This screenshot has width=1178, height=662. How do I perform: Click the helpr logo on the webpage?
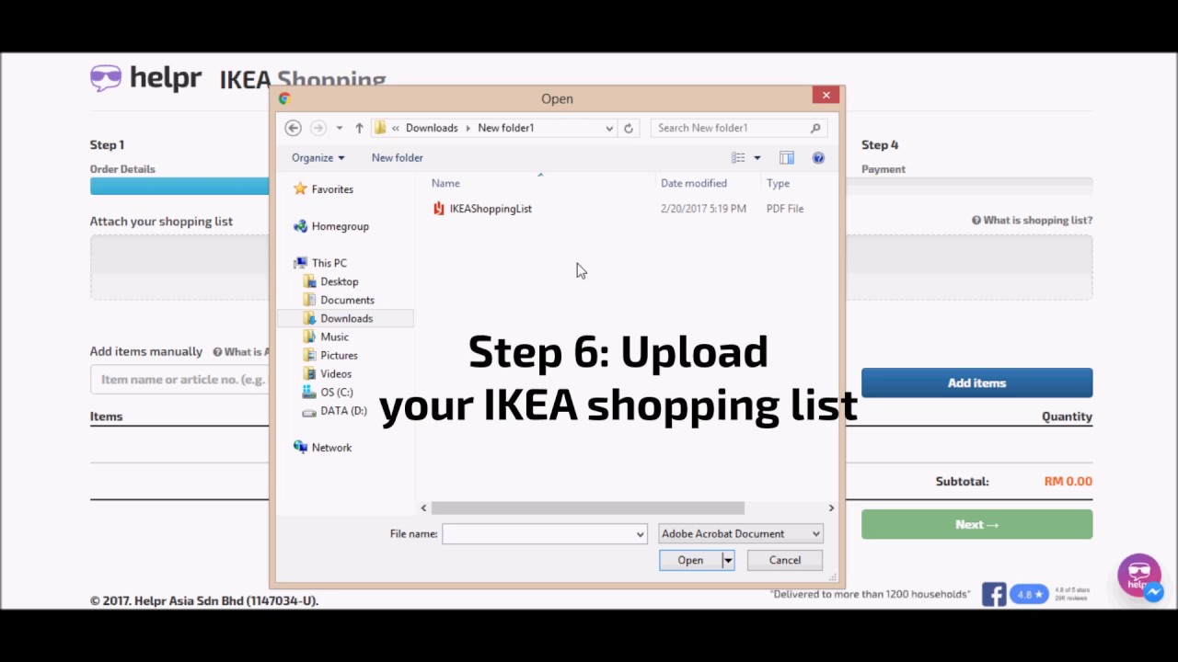(145, 78)
